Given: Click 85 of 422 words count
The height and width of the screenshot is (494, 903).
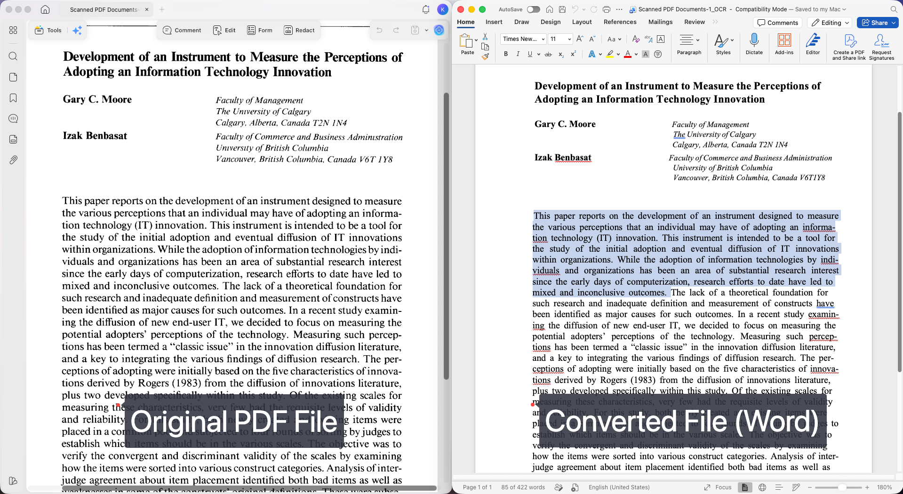Looking at the screenshot, I should pyautogui.click(x=523, y=487).
